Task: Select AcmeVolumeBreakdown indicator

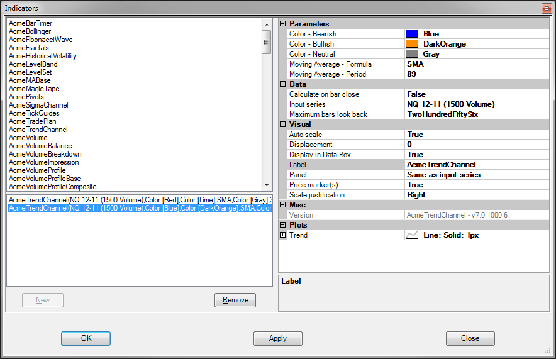Action: pos(45,154)
